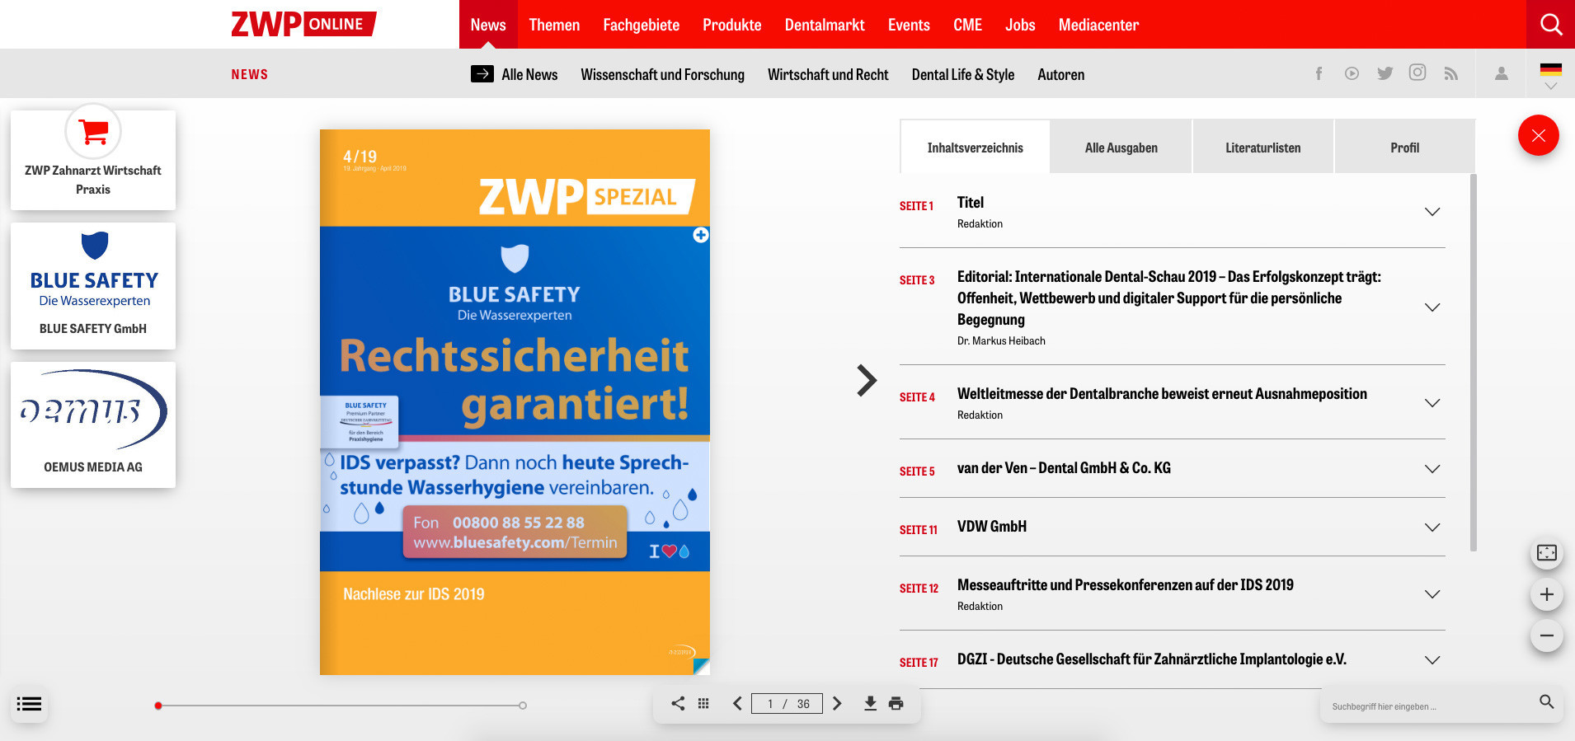
Task: Open the table of contents list icon
Action: tap(29, 704)
